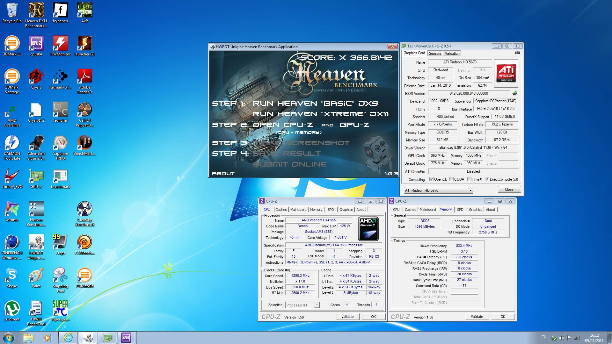Open Skype desktop icon
This screenshot has height=344, width=612.
tap(12, 278)
